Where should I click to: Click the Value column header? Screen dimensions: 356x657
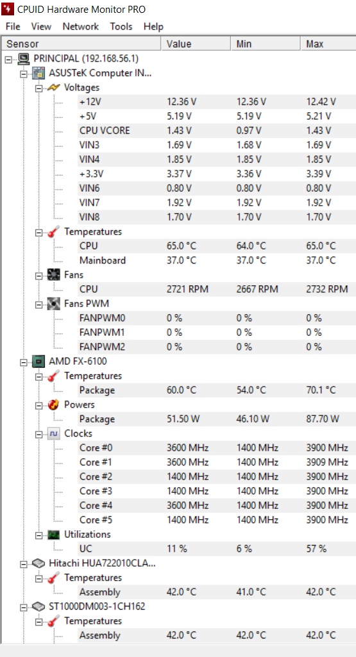[x=196, y=44]
